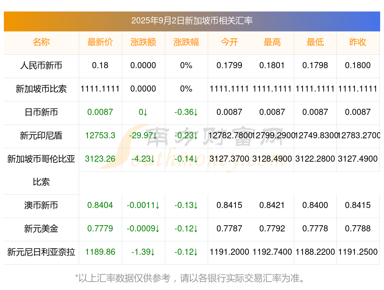Image resolution: width=384 pixels, height=290 pixels.
Task: Click 最新价 1111.1111 in 新加坡币比索 row
Action: tap(100, 89)
